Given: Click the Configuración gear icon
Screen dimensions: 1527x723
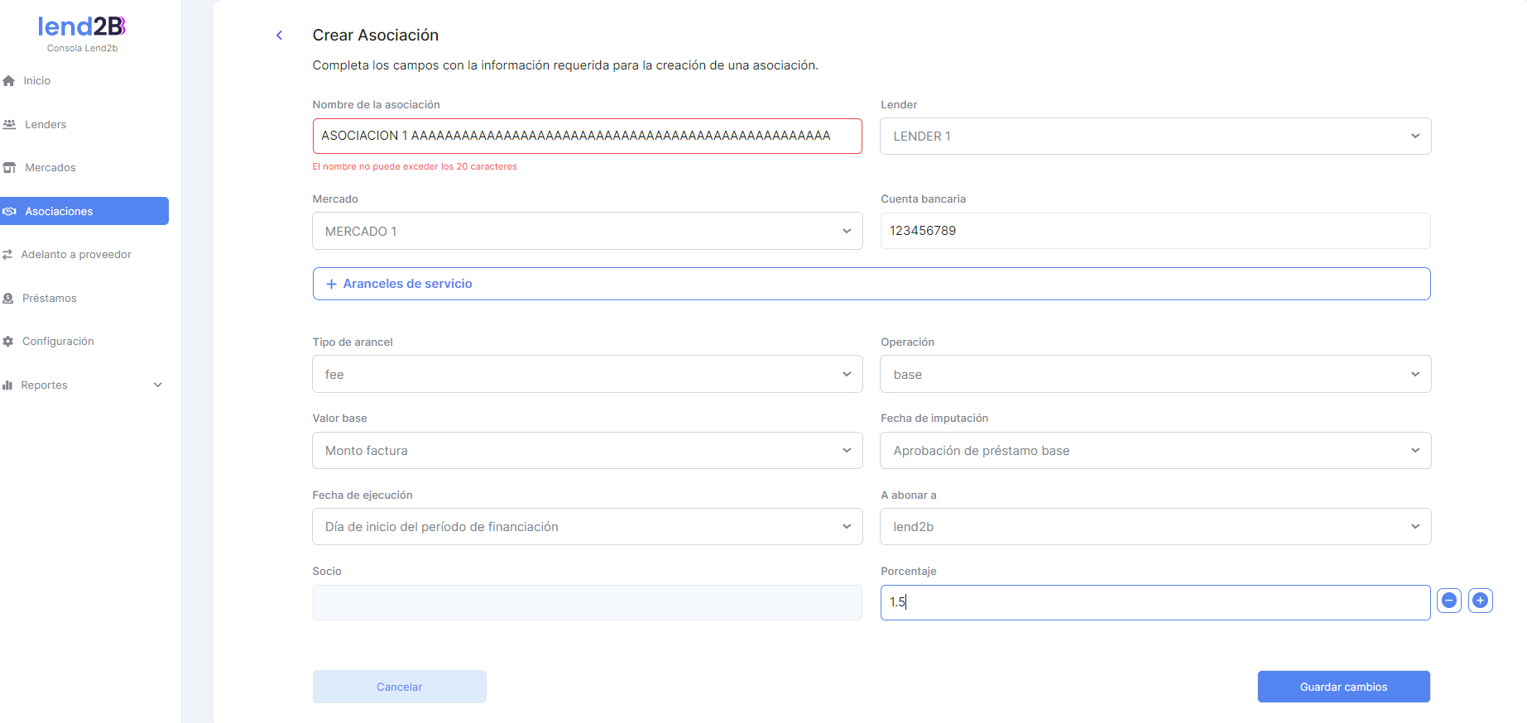Looking at the screenshot, I should [x=8, y=342].
